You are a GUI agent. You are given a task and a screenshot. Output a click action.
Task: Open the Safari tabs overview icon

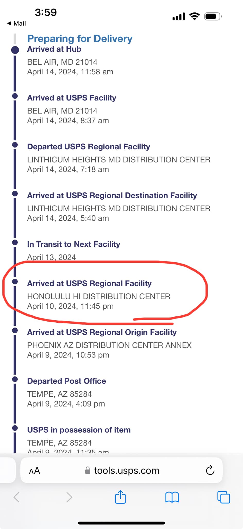point(223,497)
